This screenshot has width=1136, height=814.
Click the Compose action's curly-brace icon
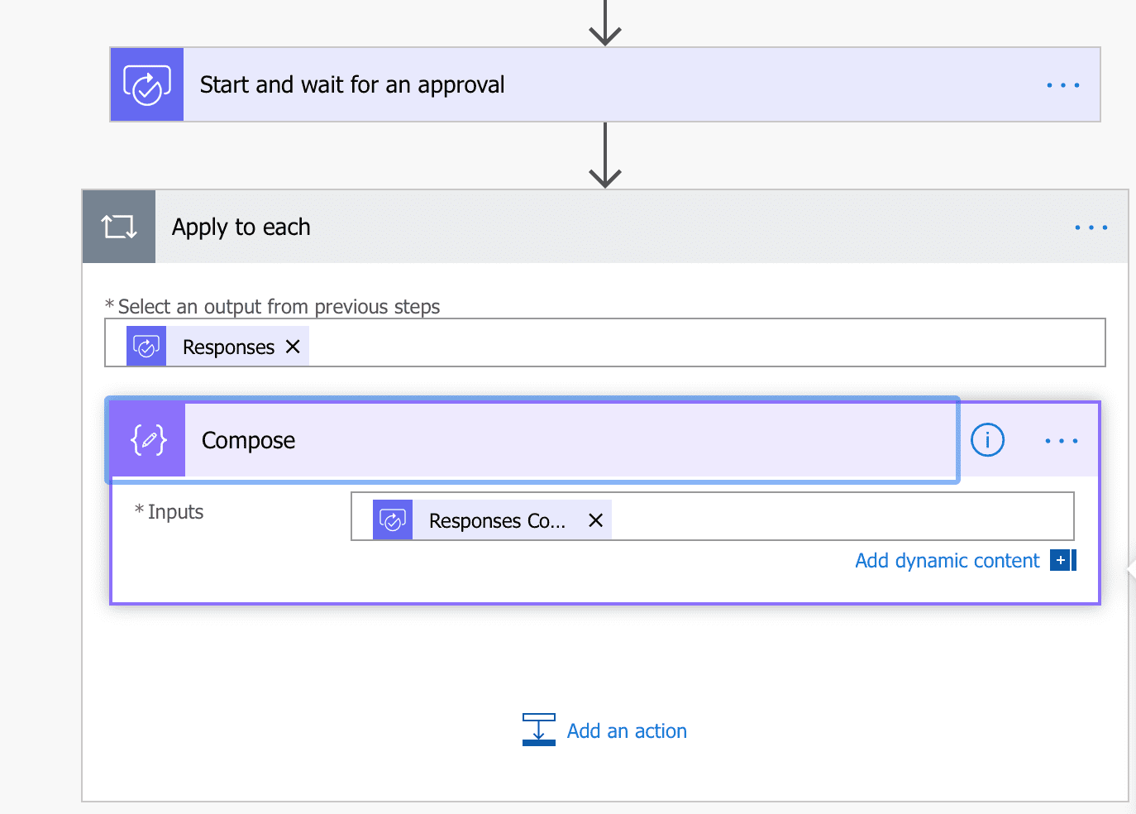point(146,439)
